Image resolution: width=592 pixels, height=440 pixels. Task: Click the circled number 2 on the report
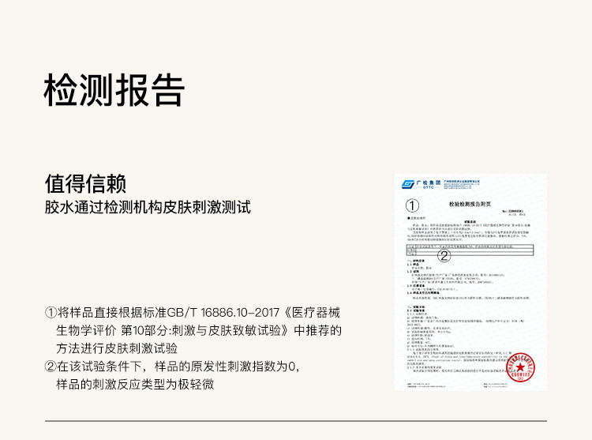[444, 255]
